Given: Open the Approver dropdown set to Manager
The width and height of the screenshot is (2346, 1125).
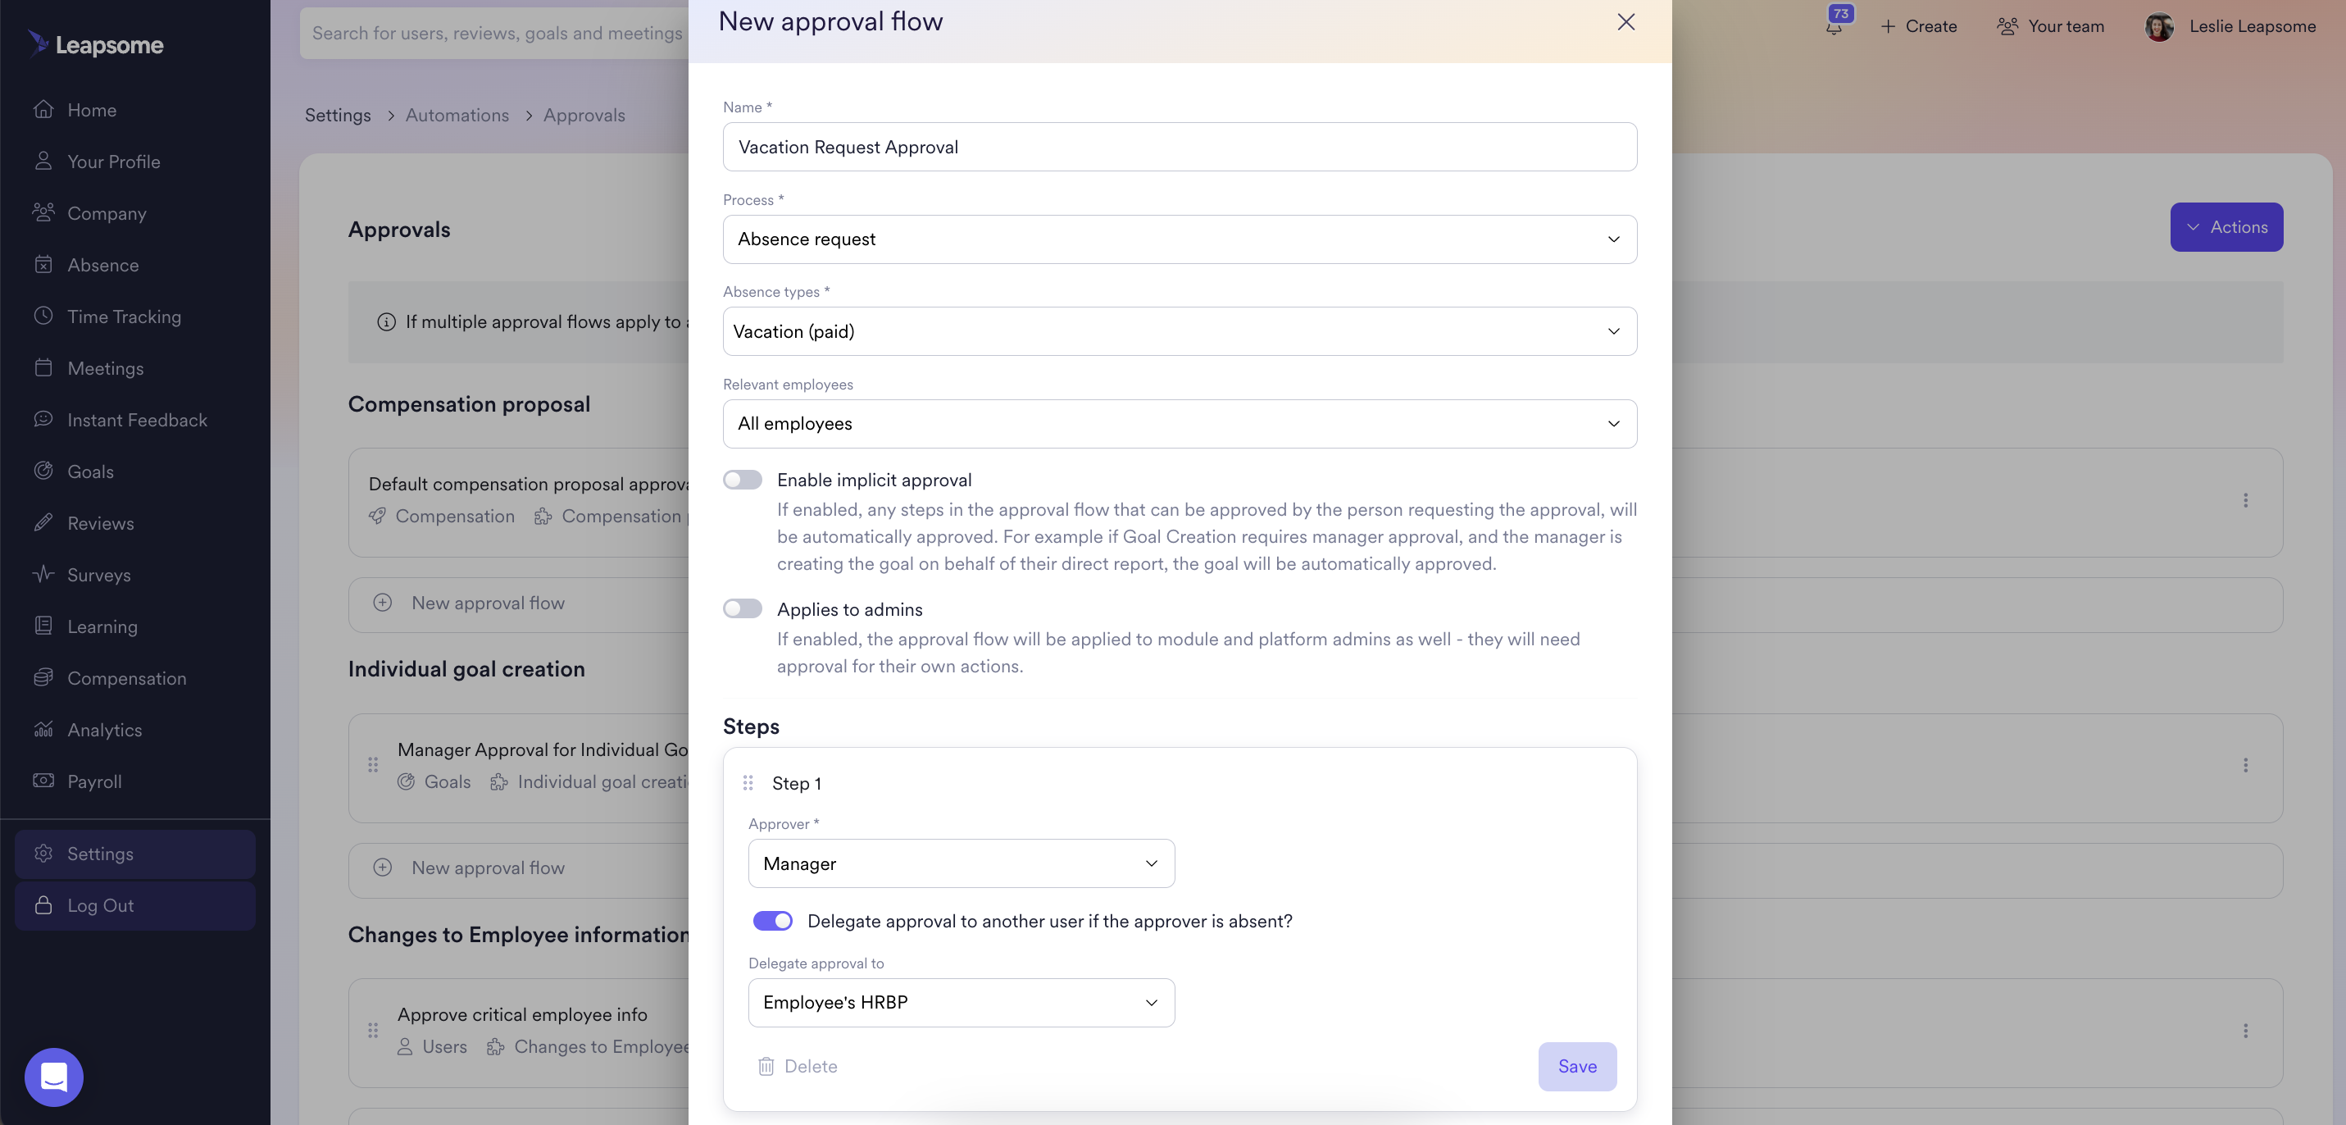Looking at the screenshot, I should 961,863.
